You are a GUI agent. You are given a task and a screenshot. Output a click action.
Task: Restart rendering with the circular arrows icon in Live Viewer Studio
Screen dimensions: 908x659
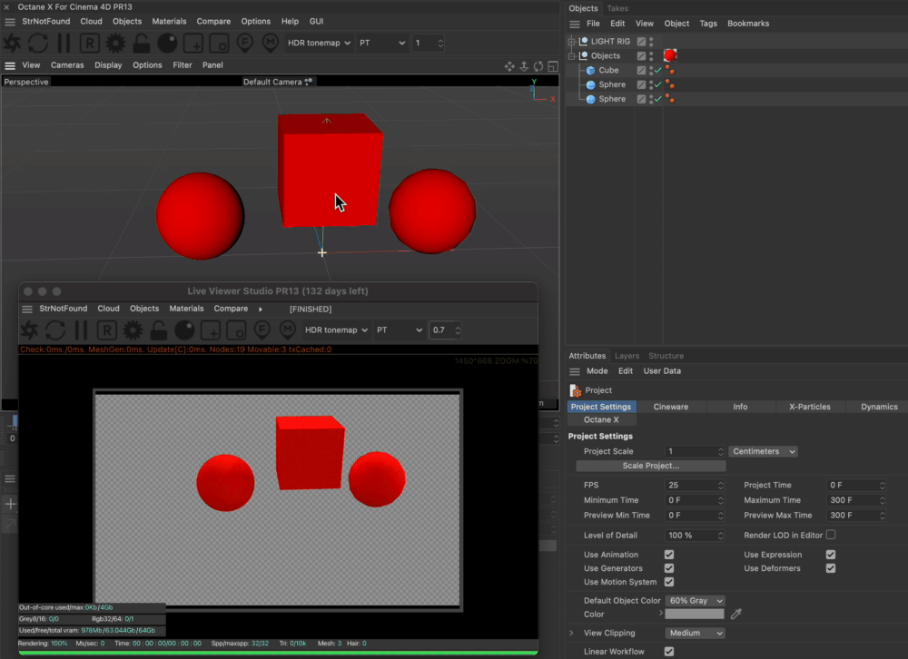55,330
